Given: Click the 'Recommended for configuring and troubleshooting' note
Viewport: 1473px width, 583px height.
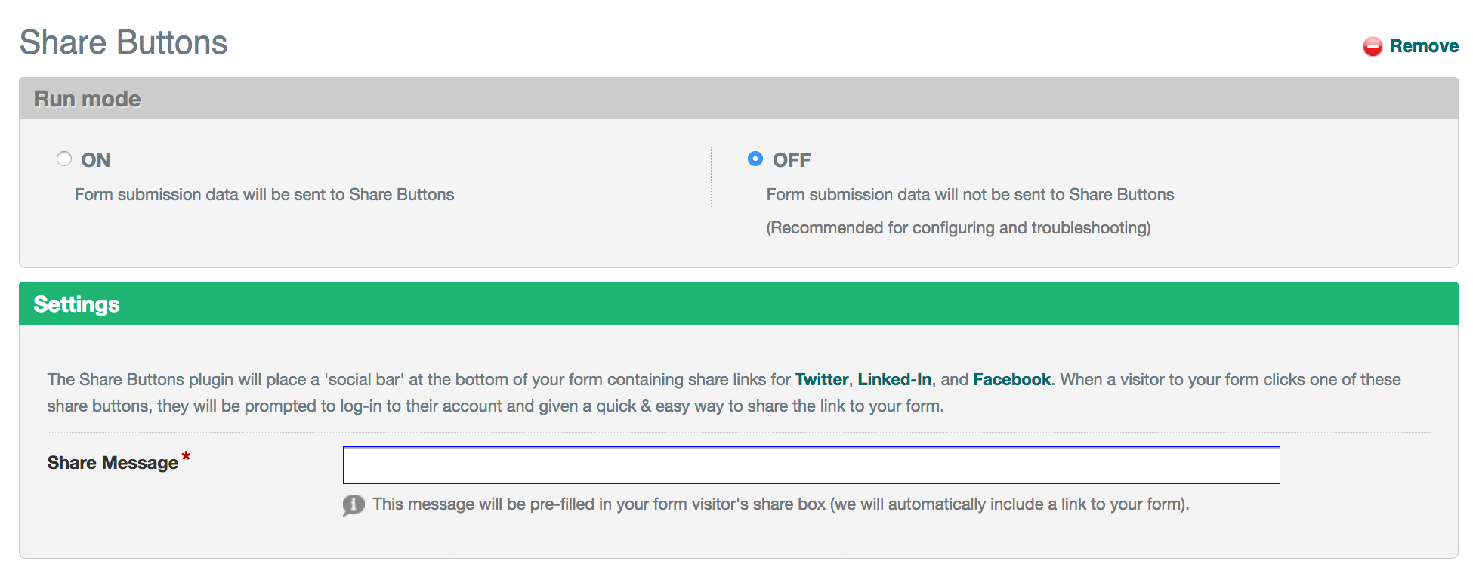Looking at the screenshot, I should (958, 228).
